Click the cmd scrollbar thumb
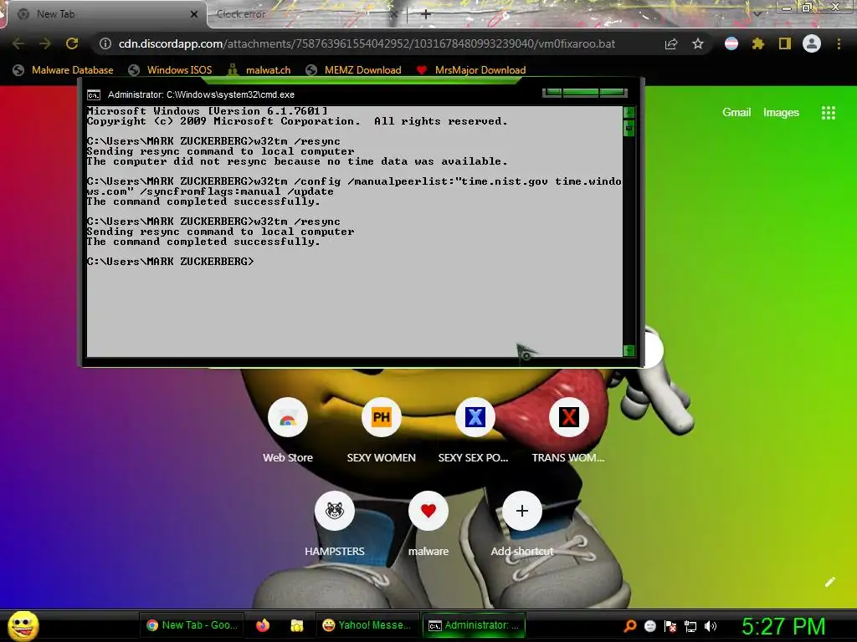This screenshot has width=857, height=642. coord(629,128)
